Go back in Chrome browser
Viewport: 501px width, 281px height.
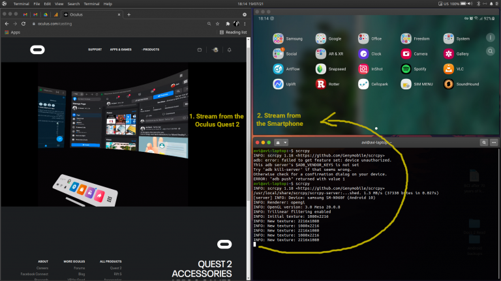point(7,23)
